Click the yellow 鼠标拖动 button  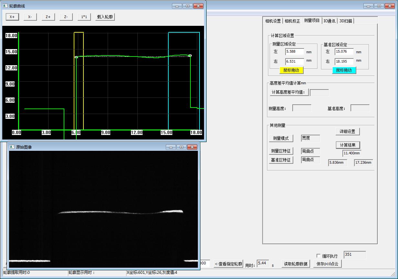pyautogui.click(x=291, y=70)
